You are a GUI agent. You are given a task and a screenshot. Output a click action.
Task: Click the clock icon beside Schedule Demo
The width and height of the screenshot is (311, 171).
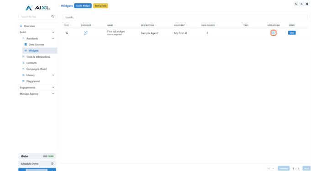(x=52, y=164)
